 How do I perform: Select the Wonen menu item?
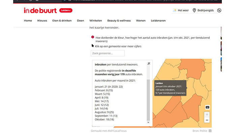[141, 21]
